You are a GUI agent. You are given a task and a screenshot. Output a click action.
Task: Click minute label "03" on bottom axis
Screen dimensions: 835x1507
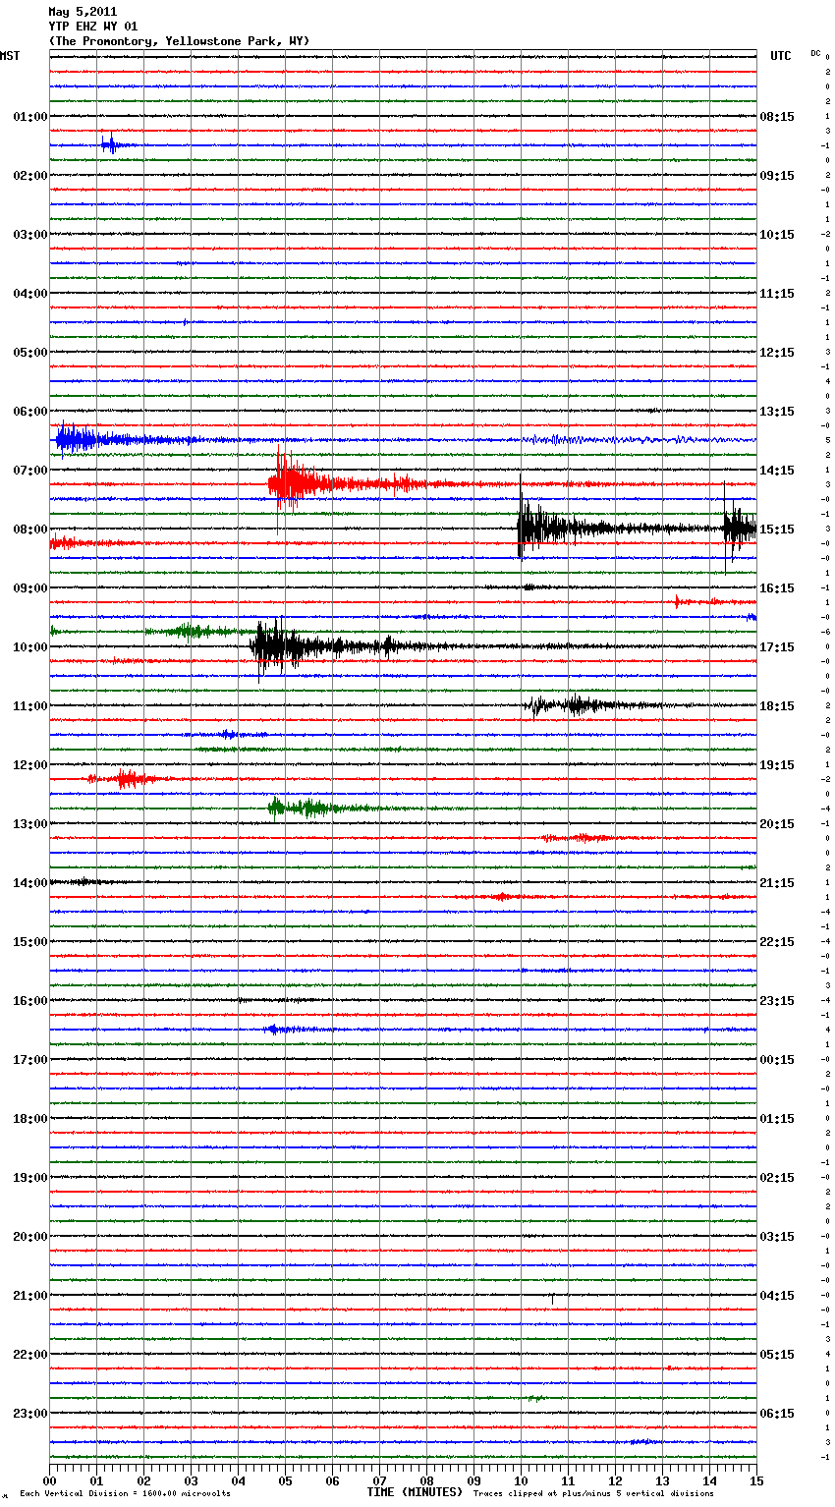[191, 1480]
